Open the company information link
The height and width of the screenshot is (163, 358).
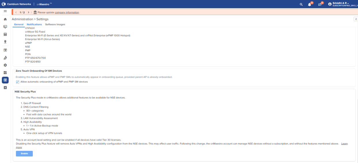[x=67, y=12]
